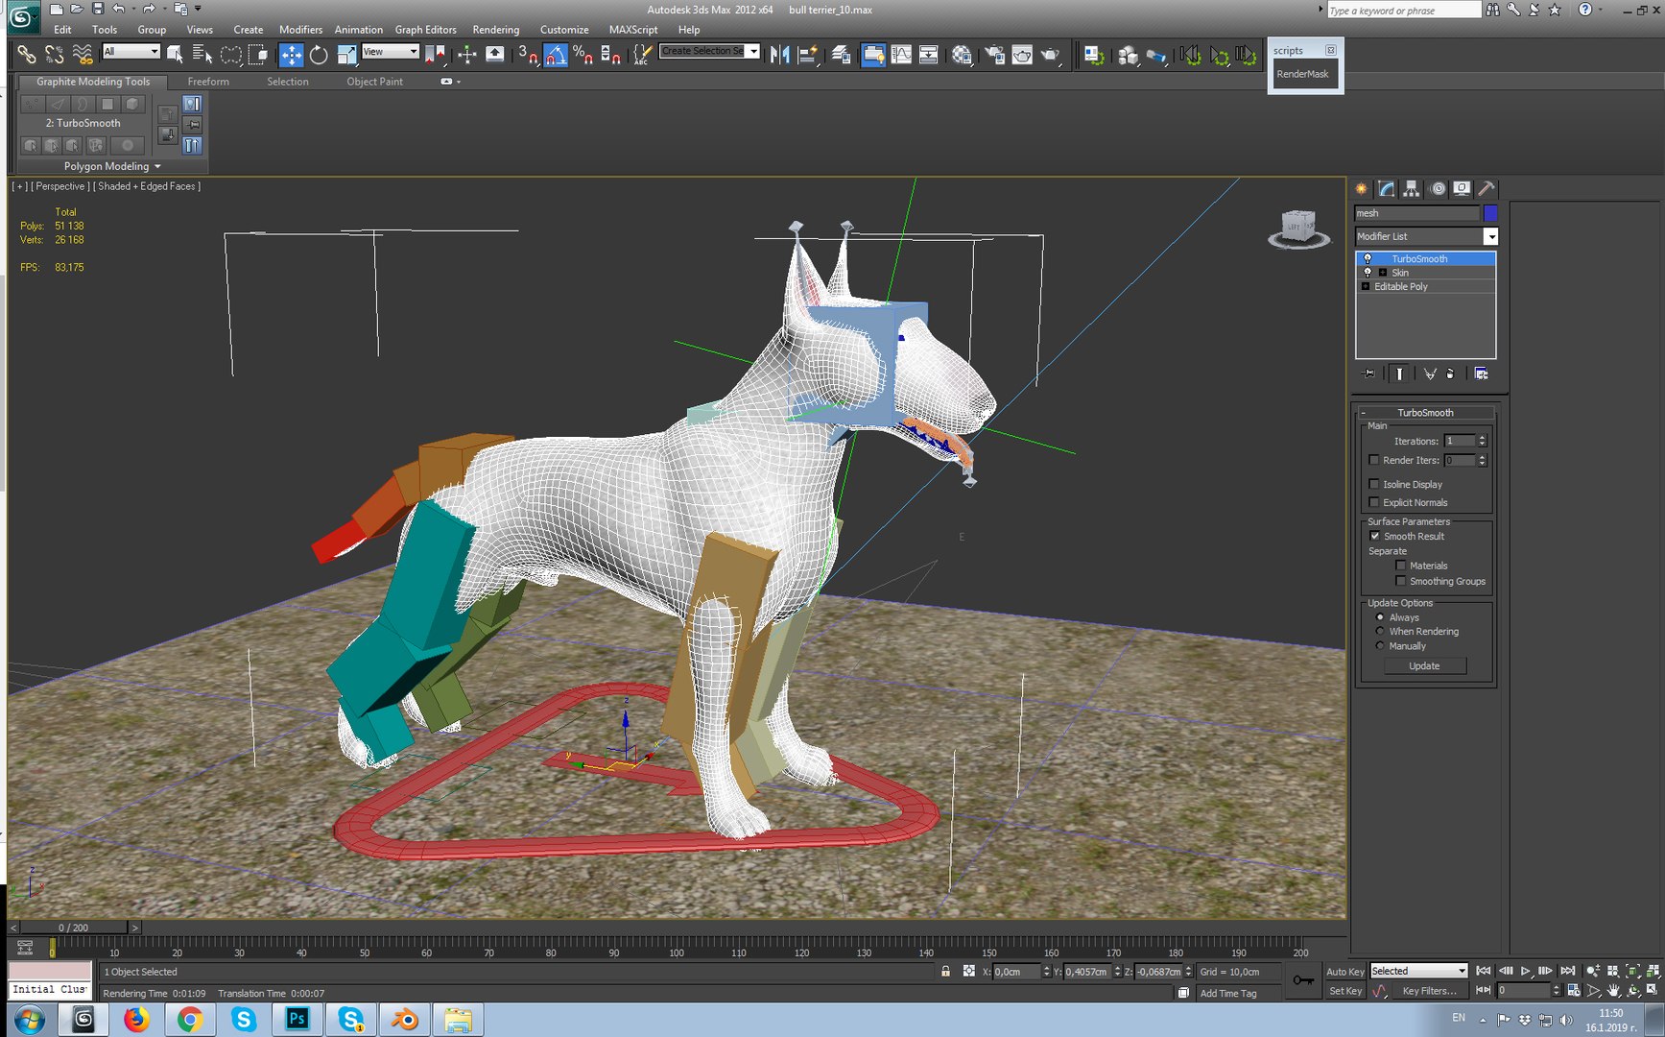Viewport: 1665px width, 1037px height.
Task: Switch to the Motion panel icon
Action: pyautogui.click(x=1437, y=189)
